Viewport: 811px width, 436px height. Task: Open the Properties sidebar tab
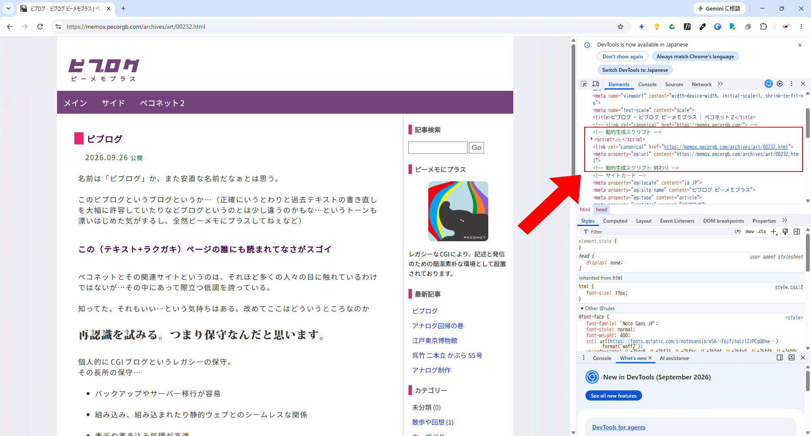pyautogui.click(x=764, y=221)
